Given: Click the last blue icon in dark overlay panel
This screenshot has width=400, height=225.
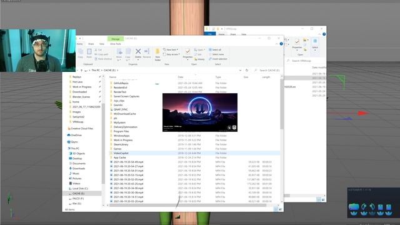Looking at the screenshot, I should coord(389,207).
